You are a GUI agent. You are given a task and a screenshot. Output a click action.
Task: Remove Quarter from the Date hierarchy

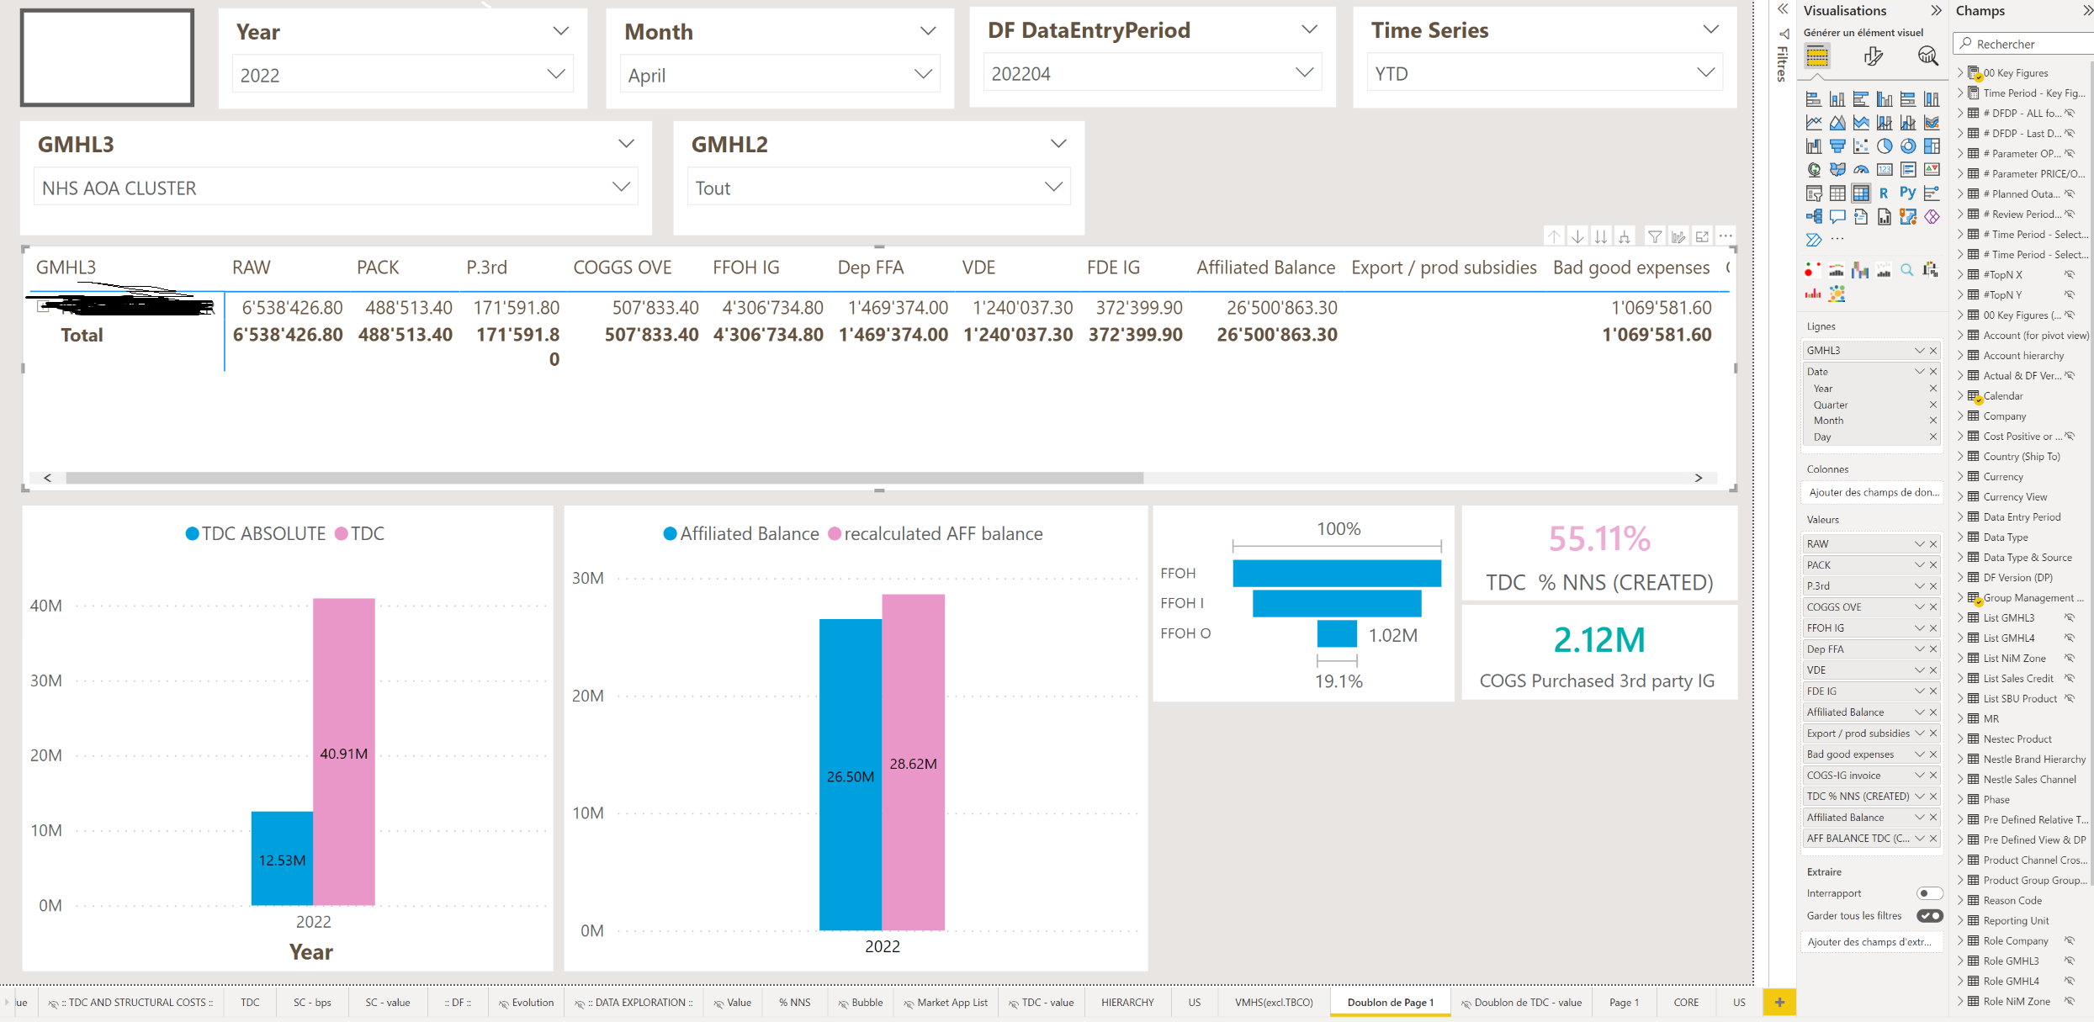pyautogui.click(x=1933, y=405)
